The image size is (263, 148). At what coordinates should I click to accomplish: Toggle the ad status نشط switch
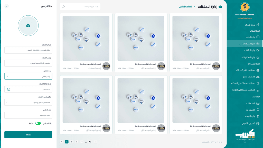click(x=38, y=123)
